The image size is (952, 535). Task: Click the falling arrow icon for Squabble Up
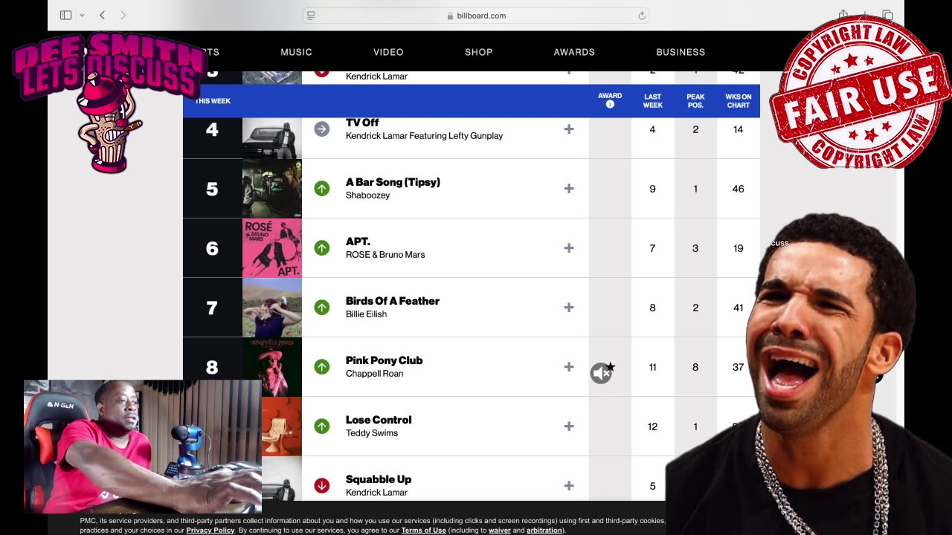[x=321, y=486]
